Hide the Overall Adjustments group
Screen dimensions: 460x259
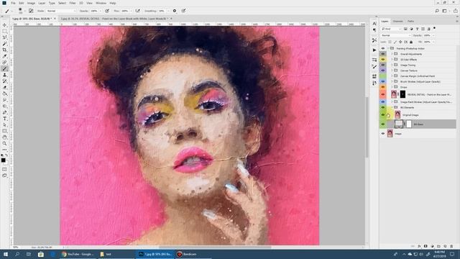[382, 54]
